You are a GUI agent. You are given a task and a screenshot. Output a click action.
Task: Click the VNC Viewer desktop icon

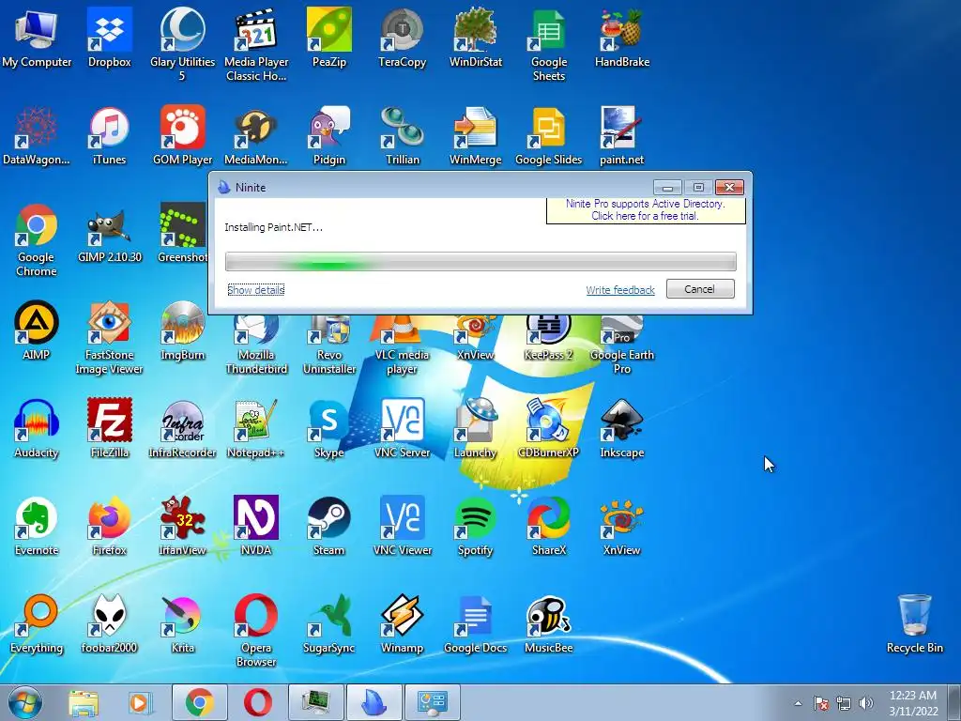tap(402, 526)
